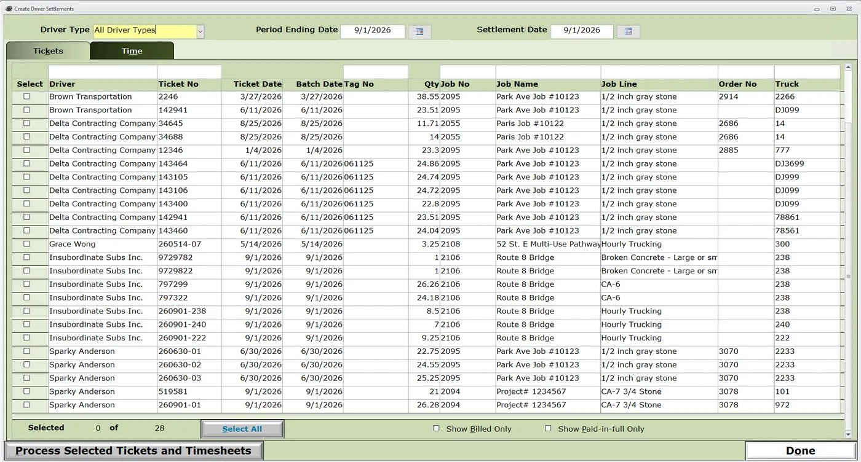Minimize the Create Driver Settlements window
This screenshot has height=462, width=861.
pos(817,9)
